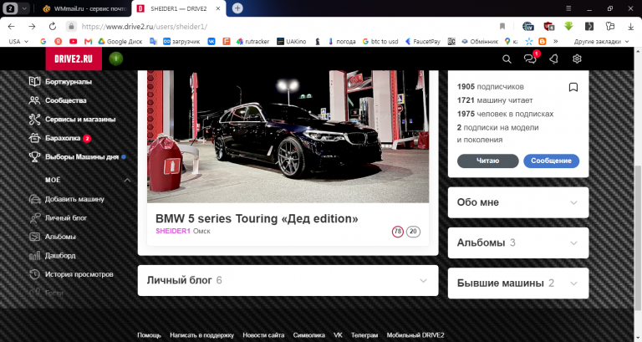This screenshot has height=342, width=642.
Task: Open the site search magnifier
Action: [x=507, y=59]
